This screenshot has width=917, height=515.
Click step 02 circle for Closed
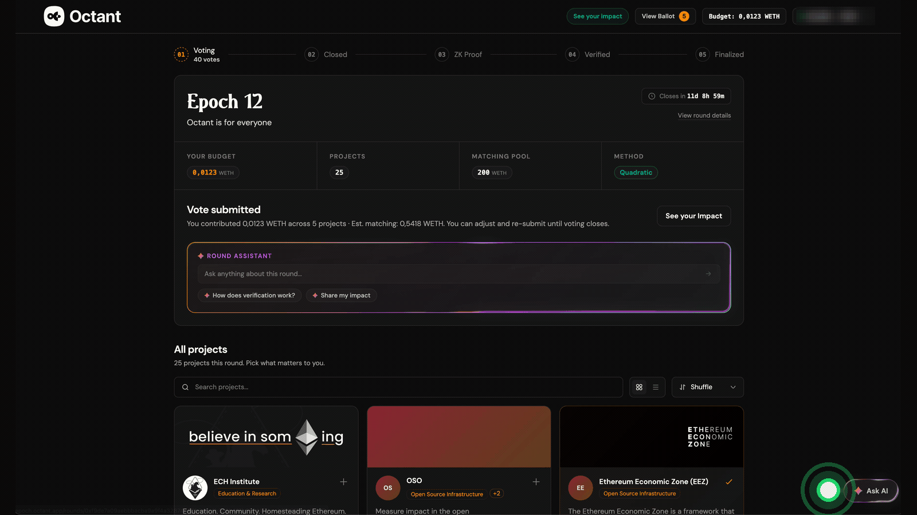coord(311,54)
